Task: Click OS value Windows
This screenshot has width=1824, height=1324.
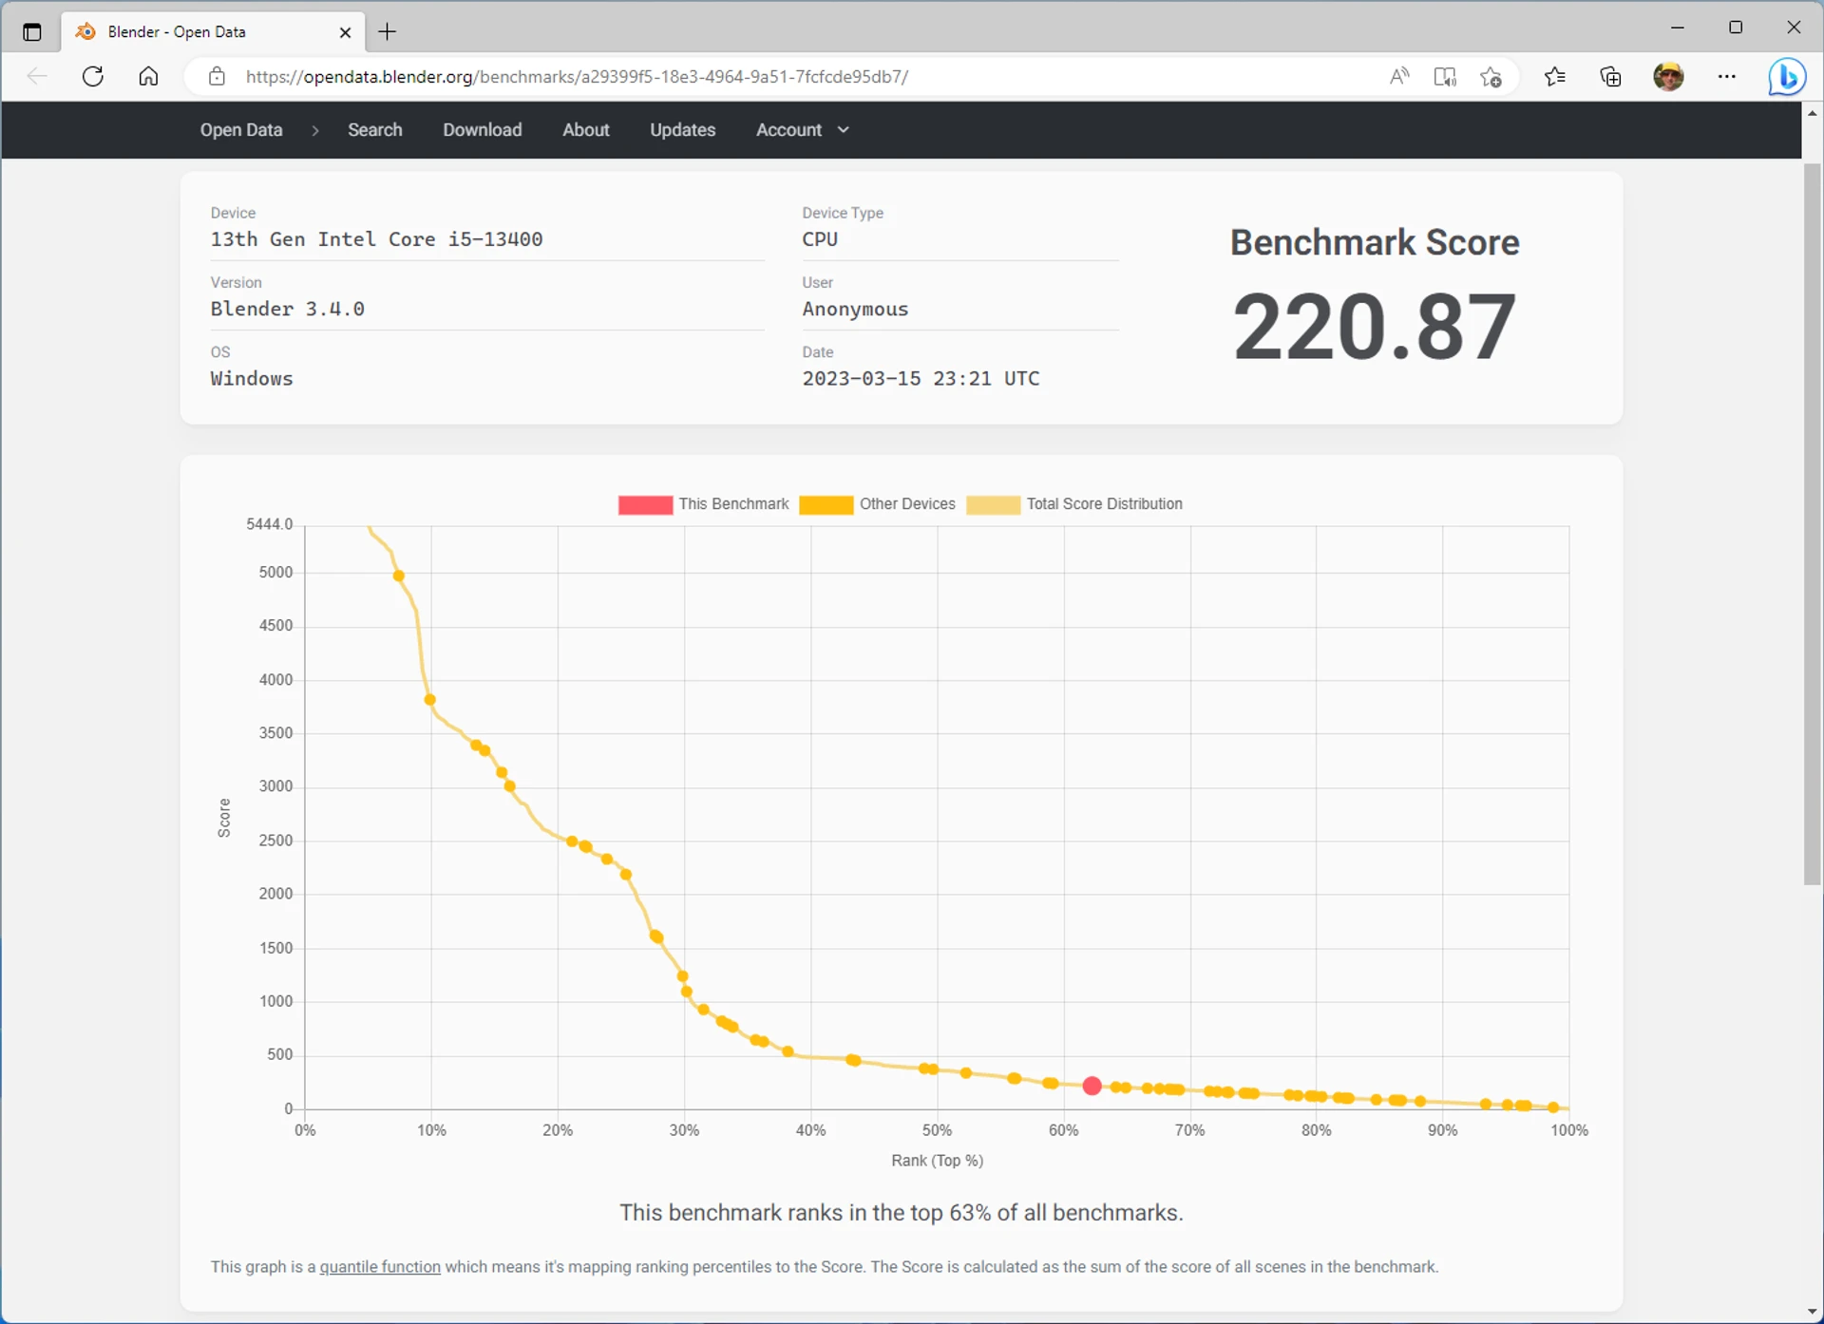Action: 252,378
